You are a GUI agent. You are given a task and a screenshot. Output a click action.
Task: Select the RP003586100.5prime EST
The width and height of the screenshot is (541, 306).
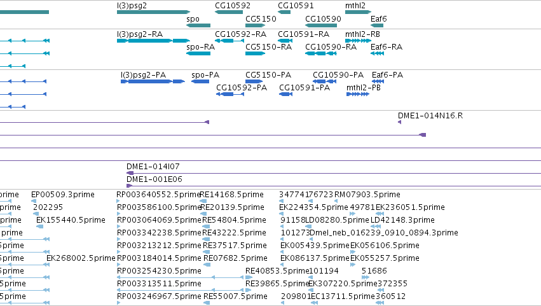coord(118,214)
